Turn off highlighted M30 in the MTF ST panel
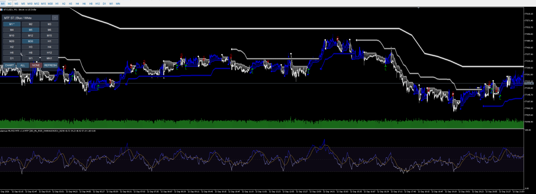The height and width of the screenshot is (194, 536). [31, 41]
